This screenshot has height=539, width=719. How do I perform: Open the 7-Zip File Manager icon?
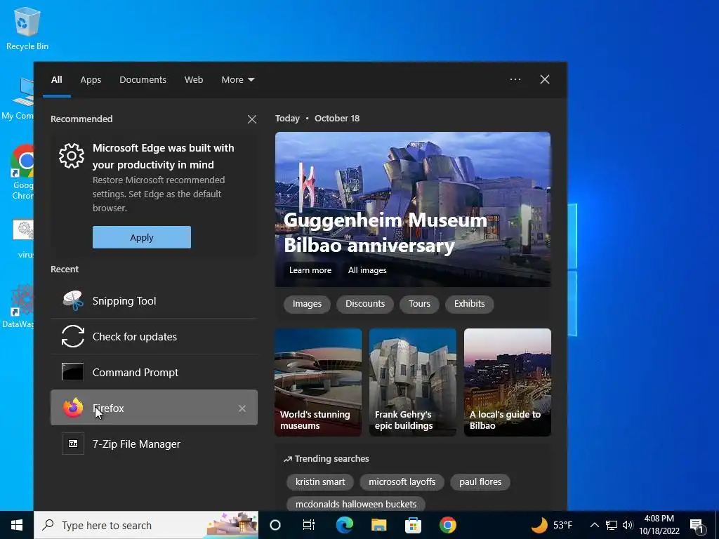coord(73,444)
